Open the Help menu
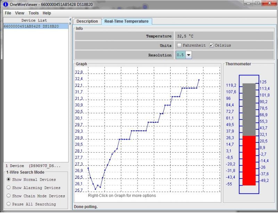The image size is (278, 213). coord(47,13)
